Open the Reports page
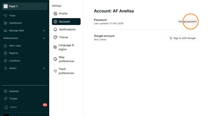This screenshot has height=116, width=208. [x=14, y=53]
